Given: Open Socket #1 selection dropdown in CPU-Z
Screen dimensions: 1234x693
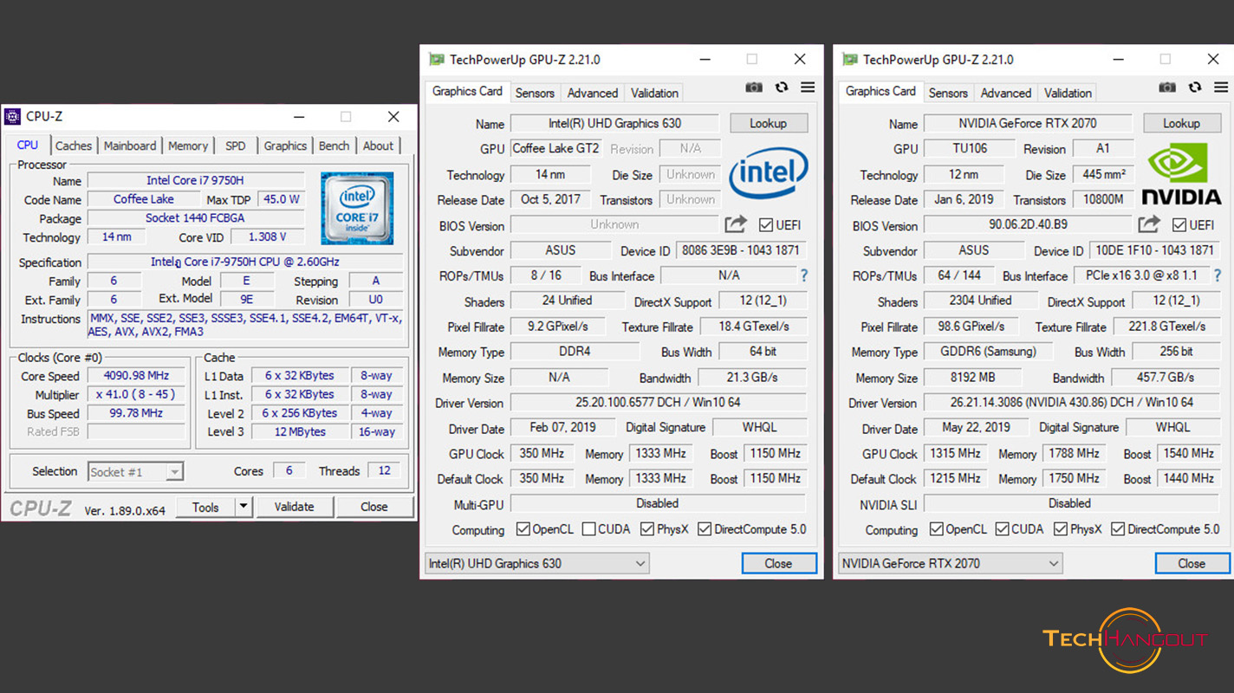Looking at the screenshot, I should click(x=135, y=472).
